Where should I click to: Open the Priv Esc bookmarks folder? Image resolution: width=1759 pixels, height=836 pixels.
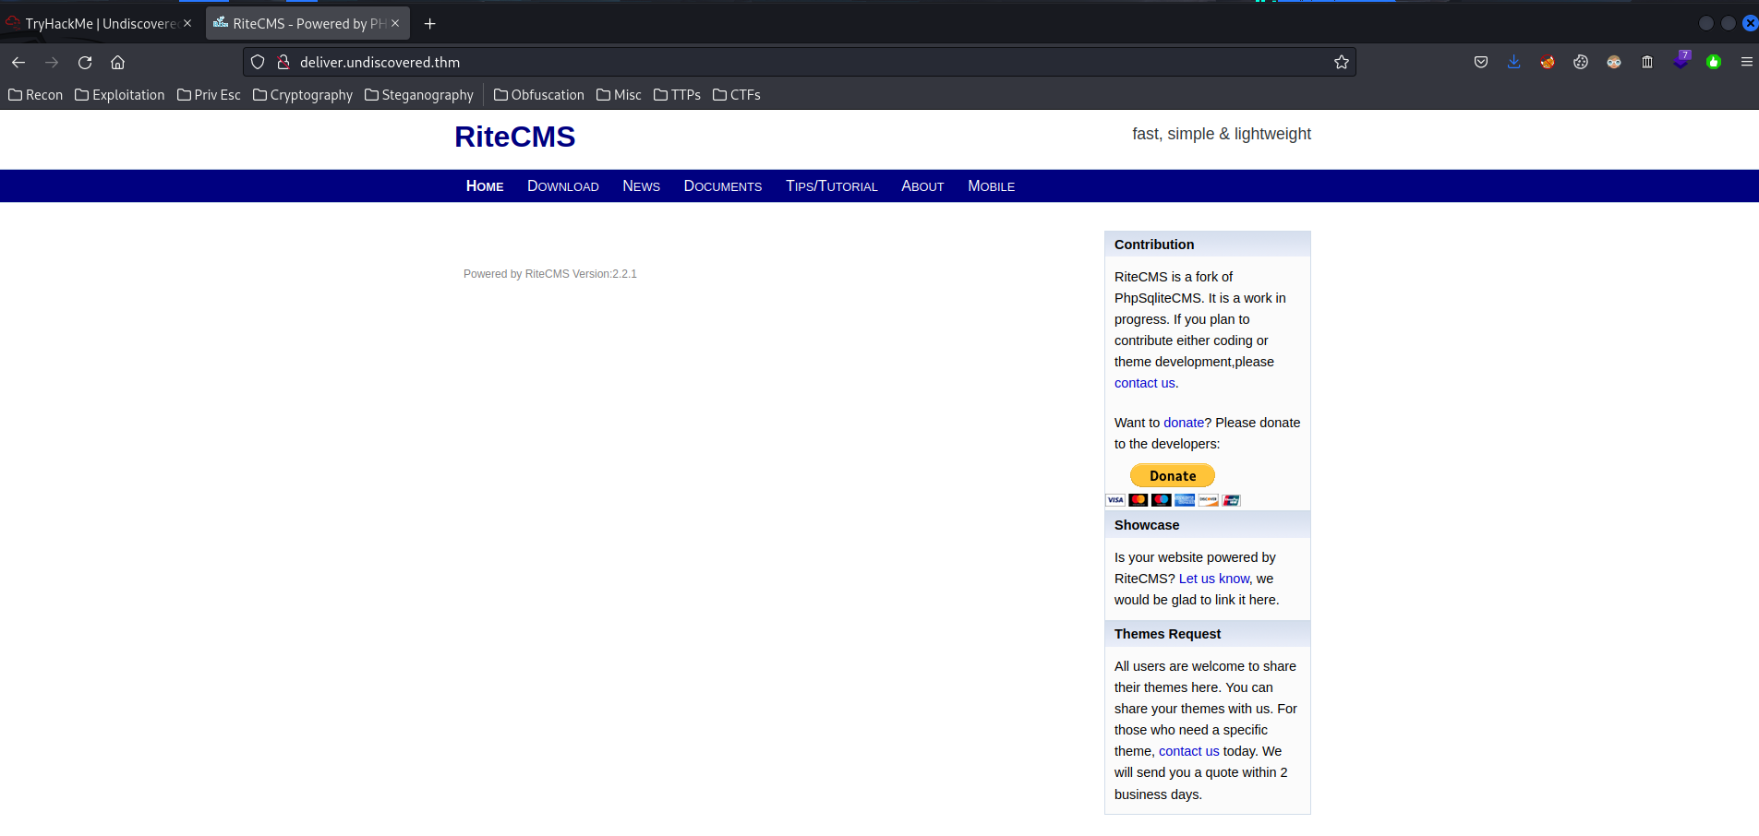click(x=209, y=95)
